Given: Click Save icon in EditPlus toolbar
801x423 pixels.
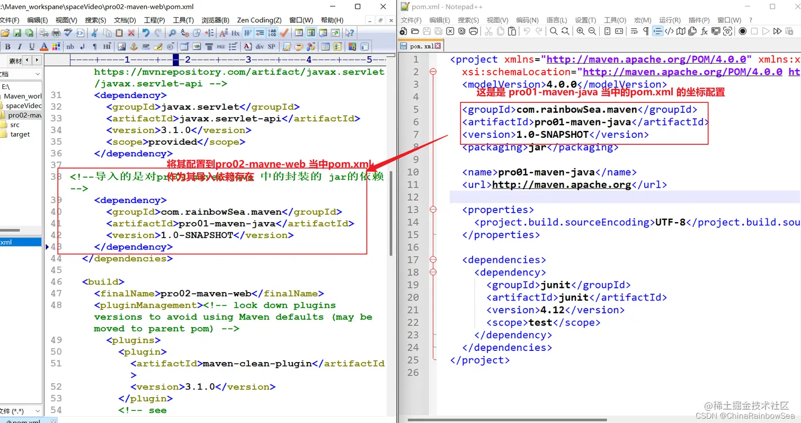Looking at the screenshot, I should [x=17, y=33].
